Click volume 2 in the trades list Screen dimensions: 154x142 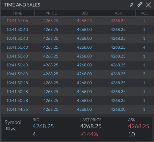pos(144,74)
